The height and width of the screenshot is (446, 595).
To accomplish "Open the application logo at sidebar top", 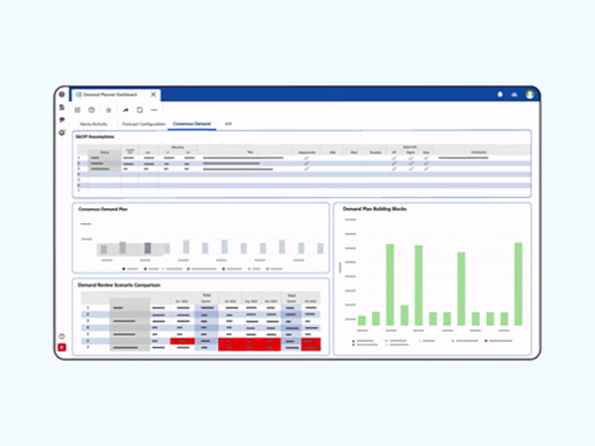I will tap(61, 94).
